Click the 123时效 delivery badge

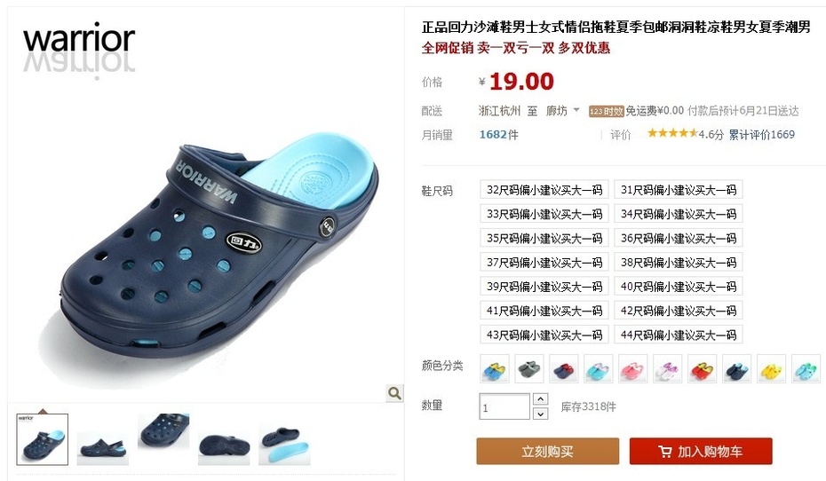click(x=606, y=111)
